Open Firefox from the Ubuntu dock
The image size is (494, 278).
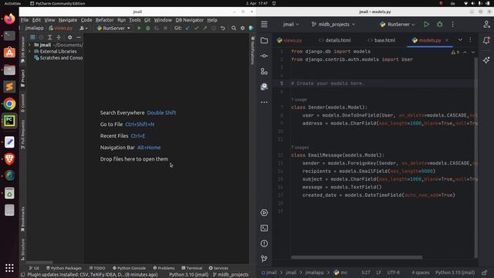point(9,19)
